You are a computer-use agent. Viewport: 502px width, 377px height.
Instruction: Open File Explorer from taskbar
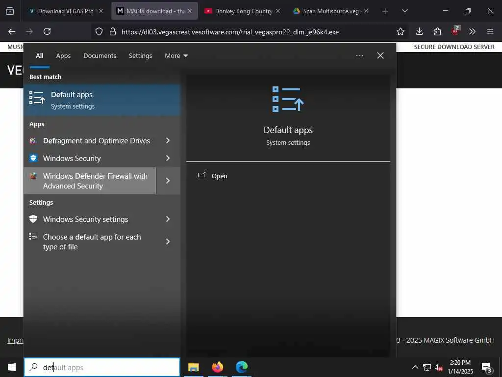pos(193,367)
